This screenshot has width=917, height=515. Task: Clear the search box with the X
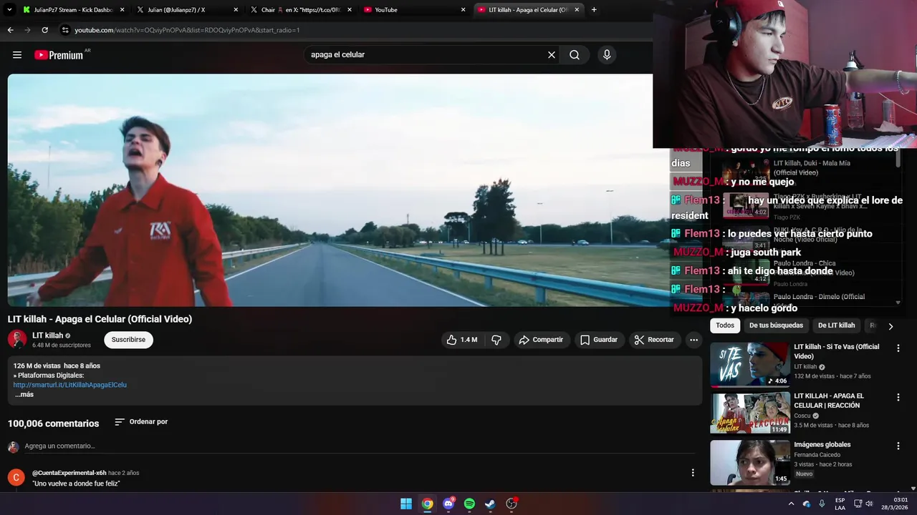pyautogui.click(x=552, y=55)
